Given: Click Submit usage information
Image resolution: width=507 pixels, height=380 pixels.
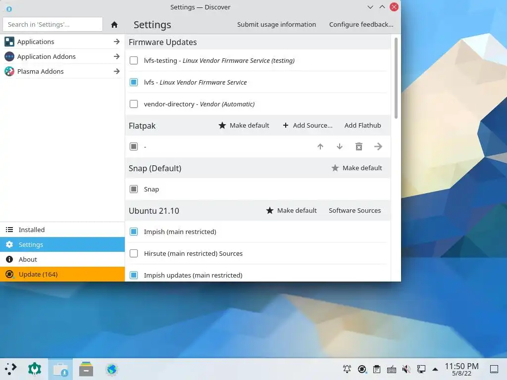Looking at the screenshot, I should [276, 25].
